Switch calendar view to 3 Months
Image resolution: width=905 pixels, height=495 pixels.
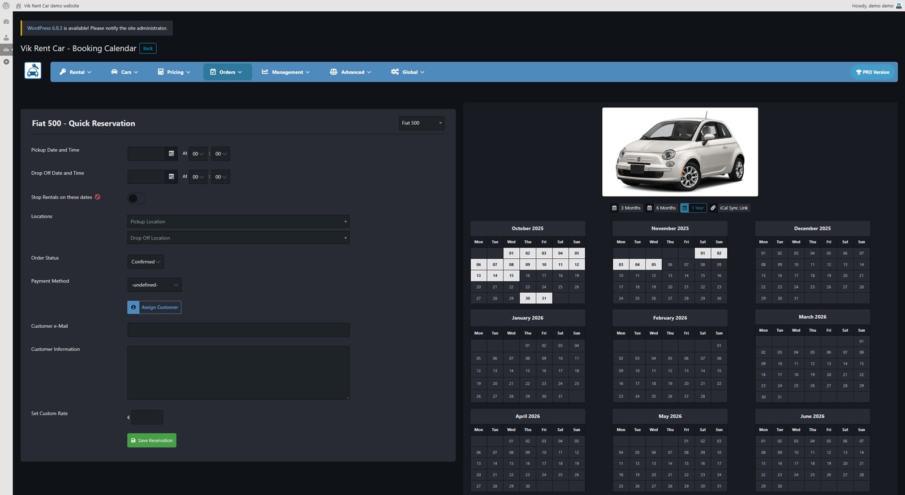(x=626, y=208)
